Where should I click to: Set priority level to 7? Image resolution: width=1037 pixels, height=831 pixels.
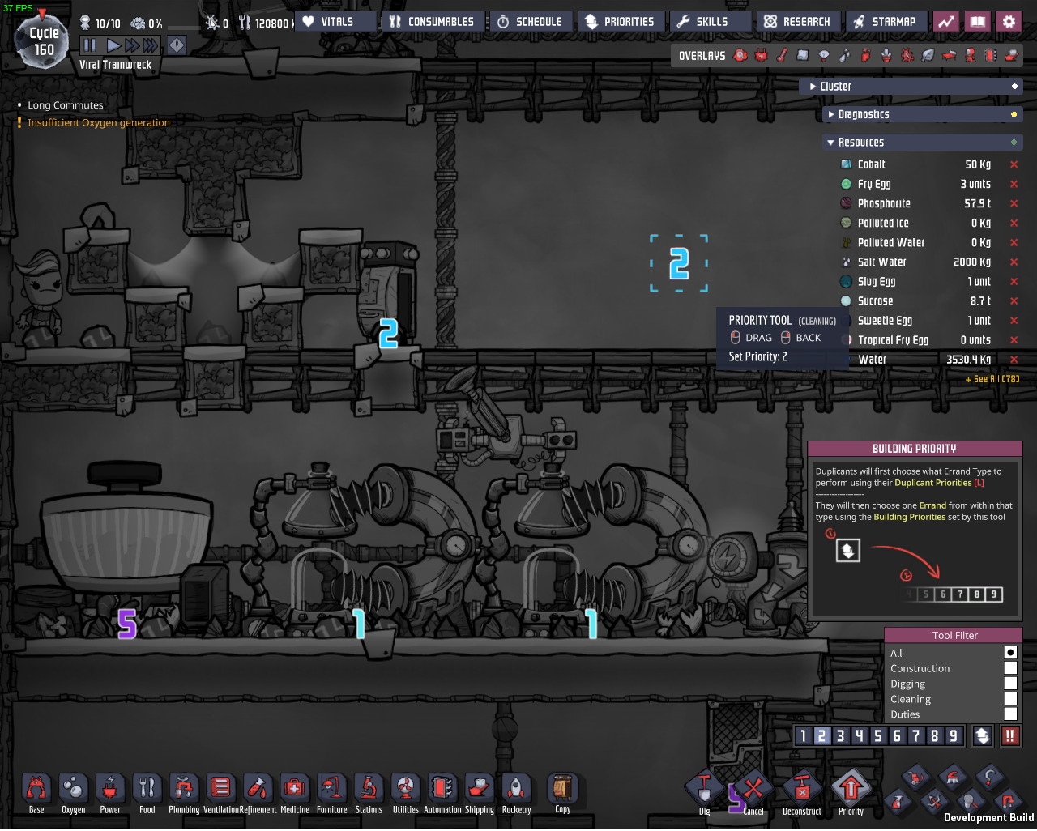915,735
